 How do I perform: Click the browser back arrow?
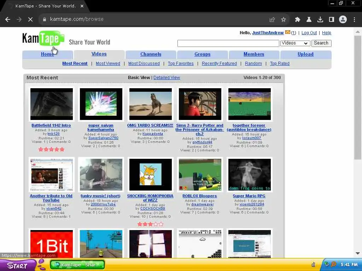pos(8,19)
